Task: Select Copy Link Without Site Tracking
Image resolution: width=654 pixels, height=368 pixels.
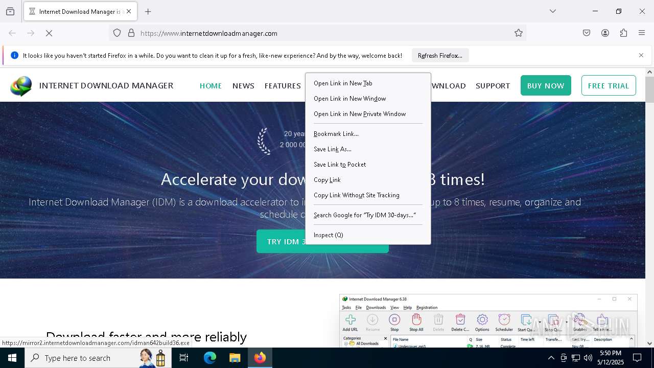Action: pos(368,195)
